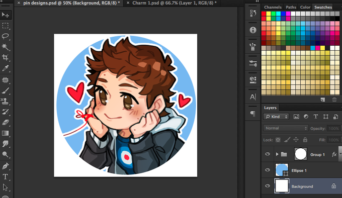This screenshot has height=198, width=342.
Task: Toggle lock image pixels
Action: click(287, 140)
